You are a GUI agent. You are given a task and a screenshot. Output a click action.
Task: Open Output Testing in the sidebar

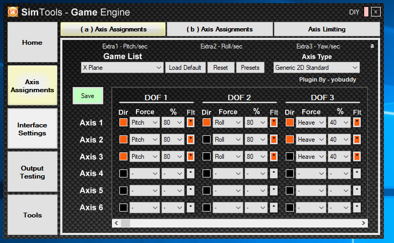click(x=33, y=172)
